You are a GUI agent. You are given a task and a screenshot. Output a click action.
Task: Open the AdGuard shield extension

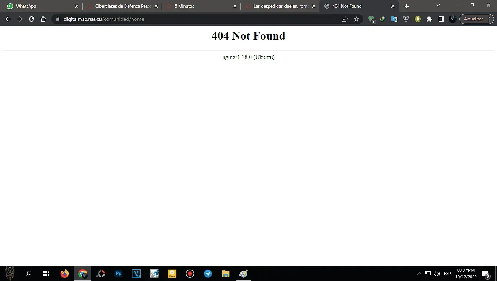(x=371, y=19)
